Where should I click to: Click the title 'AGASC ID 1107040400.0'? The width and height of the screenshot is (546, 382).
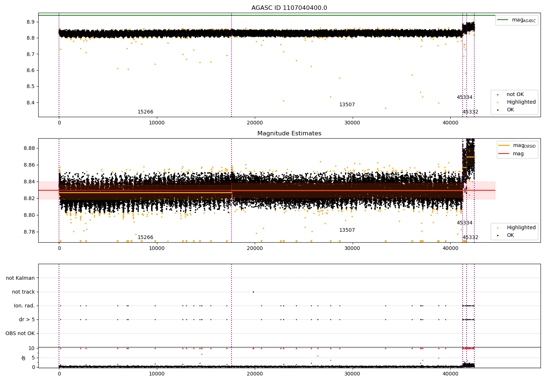[289, 8]
